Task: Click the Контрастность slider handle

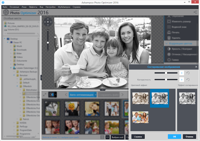Action: tap(166, 80)
